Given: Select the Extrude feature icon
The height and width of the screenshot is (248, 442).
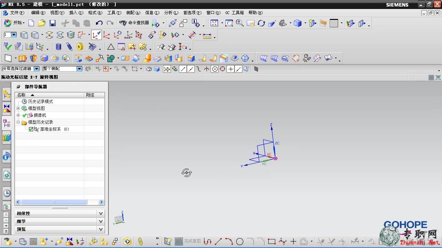Looking at the screenshot, I should [22, 58].
